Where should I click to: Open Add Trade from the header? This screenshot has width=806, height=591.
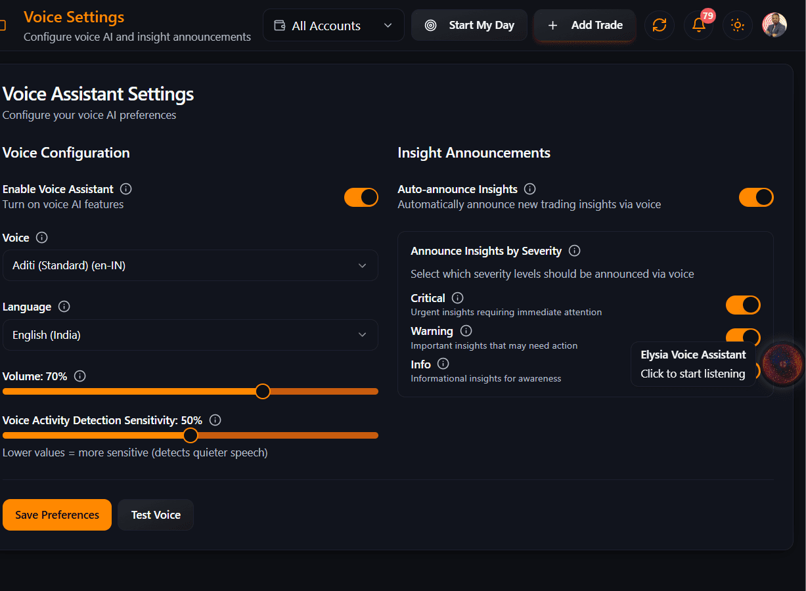coord(584,24)
